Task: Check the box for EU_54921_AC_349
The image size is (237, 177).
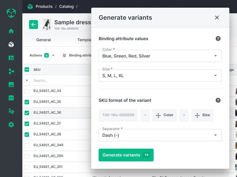Action: (x=27, y=145)
